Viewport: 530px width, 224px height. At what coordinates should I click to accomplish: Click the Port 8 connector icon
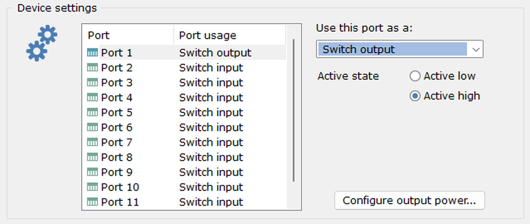click(x=92, y=157)
